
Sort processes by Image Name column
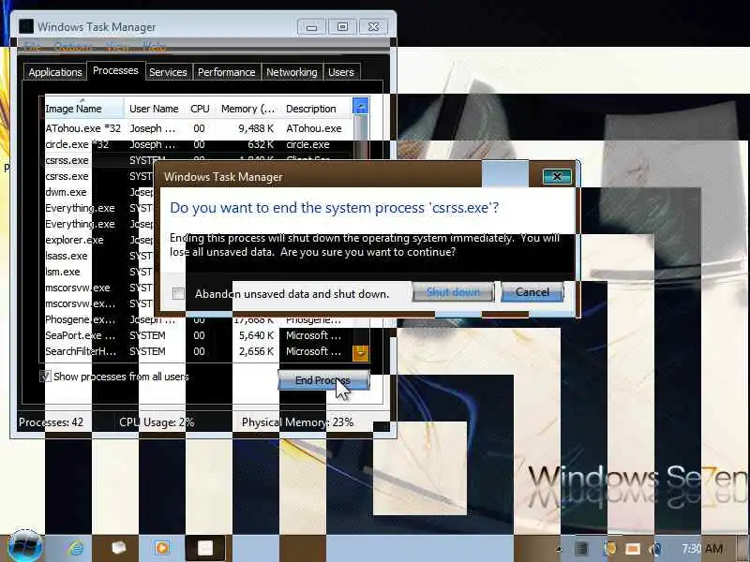tap(84, 109)
